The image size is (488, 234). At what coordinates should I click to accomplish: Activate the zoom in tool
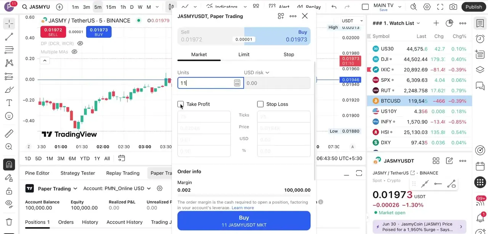(9, 147)
